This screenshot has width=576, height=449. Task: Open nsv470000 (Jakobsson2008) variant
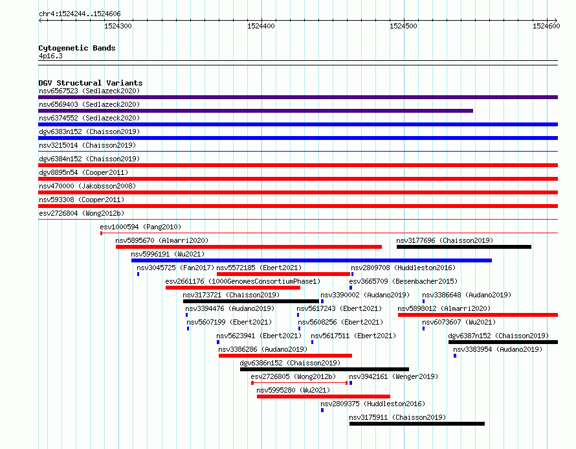[x=87, y=186]
